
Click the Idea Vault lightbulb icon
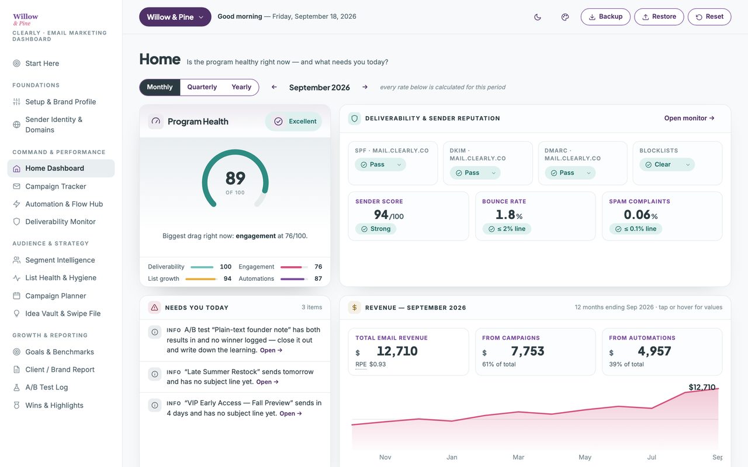pyautogui.click(x=16, y=313)
